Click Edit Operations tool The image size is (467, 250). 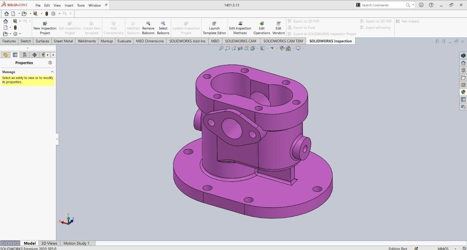[x=262, y=28]
